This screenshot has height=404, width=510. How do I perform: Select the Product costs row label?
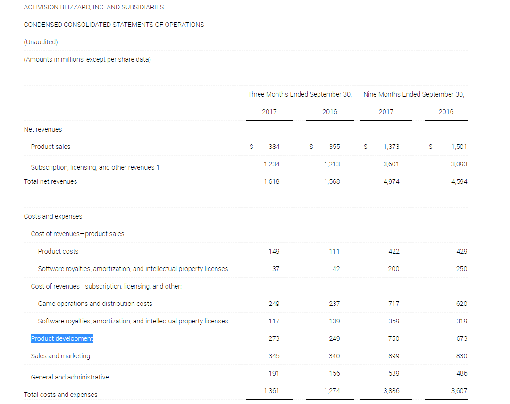click(58, 251)
